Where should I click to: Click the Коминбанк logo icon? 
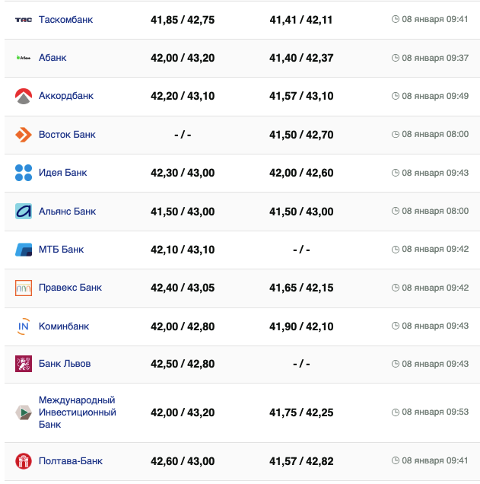pos(24,326)
